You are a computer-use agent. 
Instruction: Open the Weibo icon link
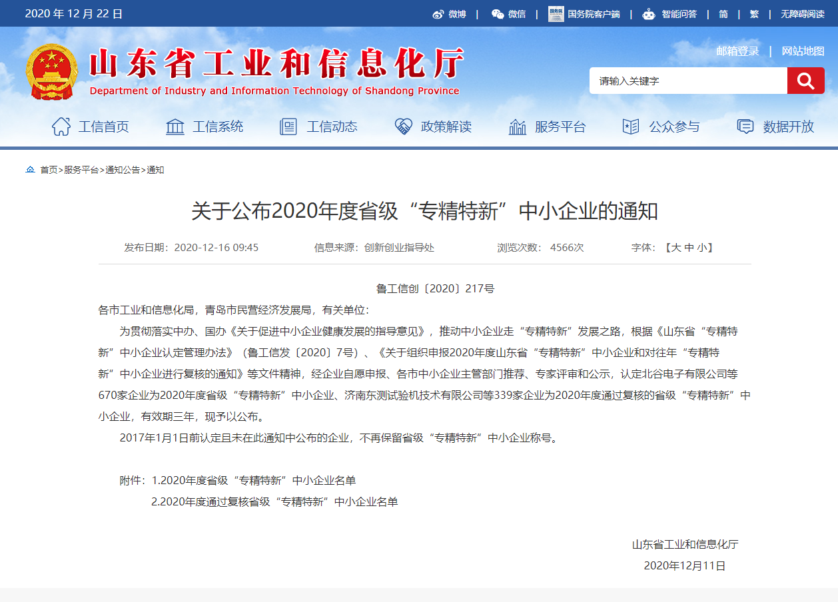click(x=438, y=14)
